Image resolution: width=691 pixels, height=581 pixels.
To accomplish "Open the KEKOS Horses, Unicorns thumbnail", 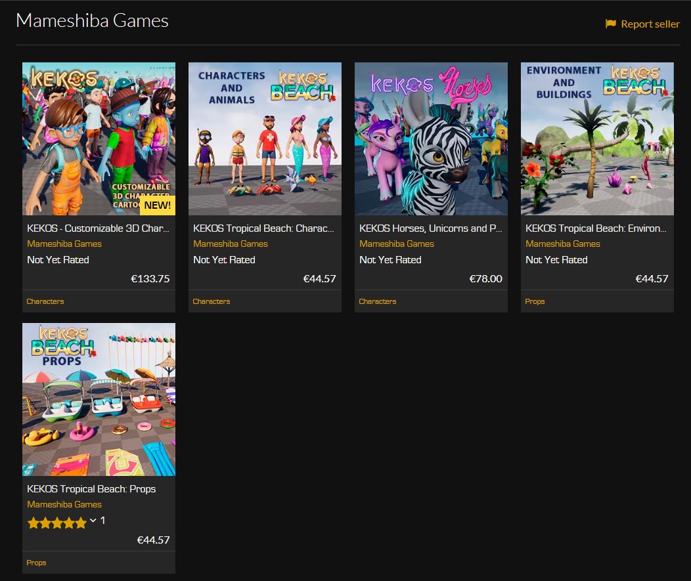I will [431, 138].
